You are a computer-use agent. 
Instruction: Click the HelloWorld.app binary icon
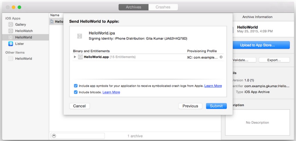pos(80,57)
